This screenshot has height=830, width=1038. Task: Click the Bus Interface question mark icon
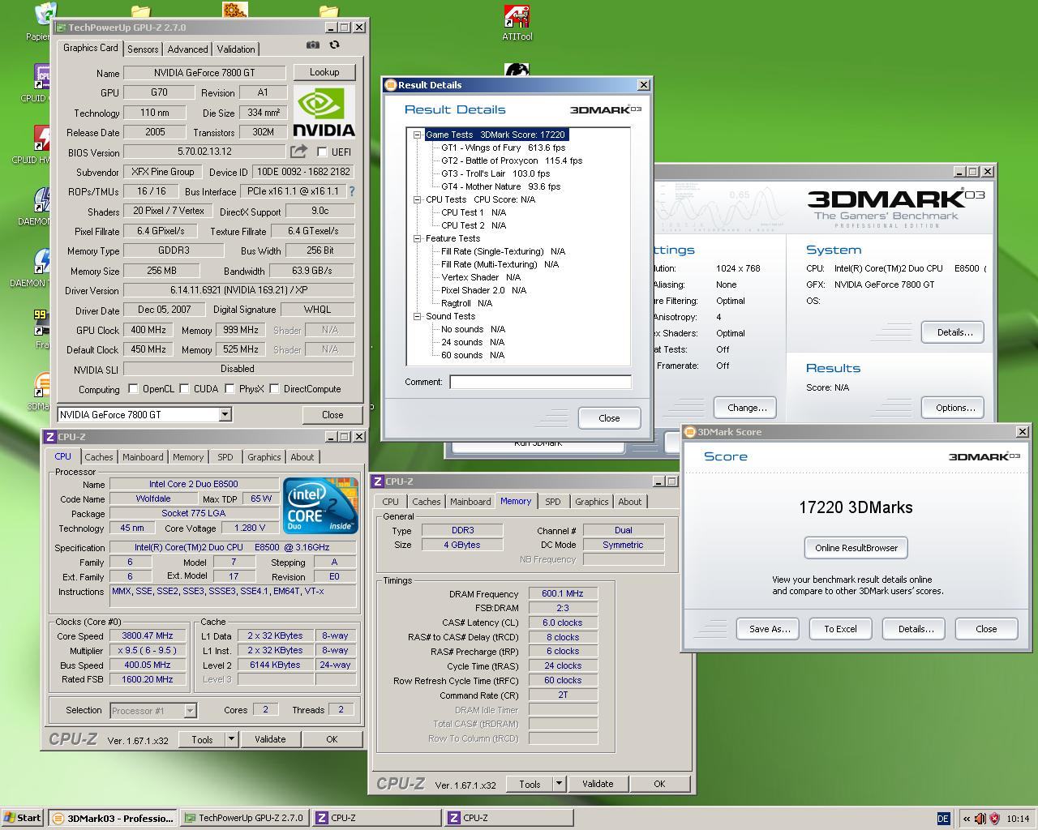[351, 191]
